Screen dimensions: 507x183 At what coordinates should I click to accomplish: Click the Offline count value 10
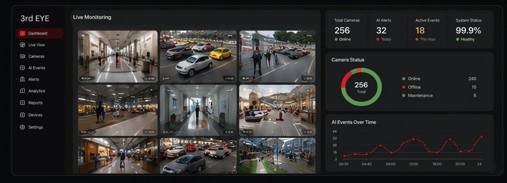coord(474,87)
